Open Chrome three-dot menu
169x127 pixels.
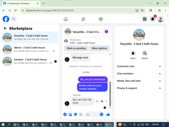pos(165,10)
